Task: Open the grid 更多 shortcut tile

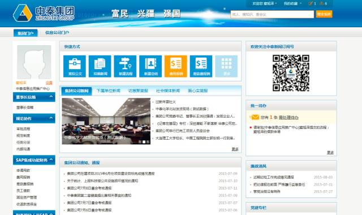Action: (x=226, y=66)
